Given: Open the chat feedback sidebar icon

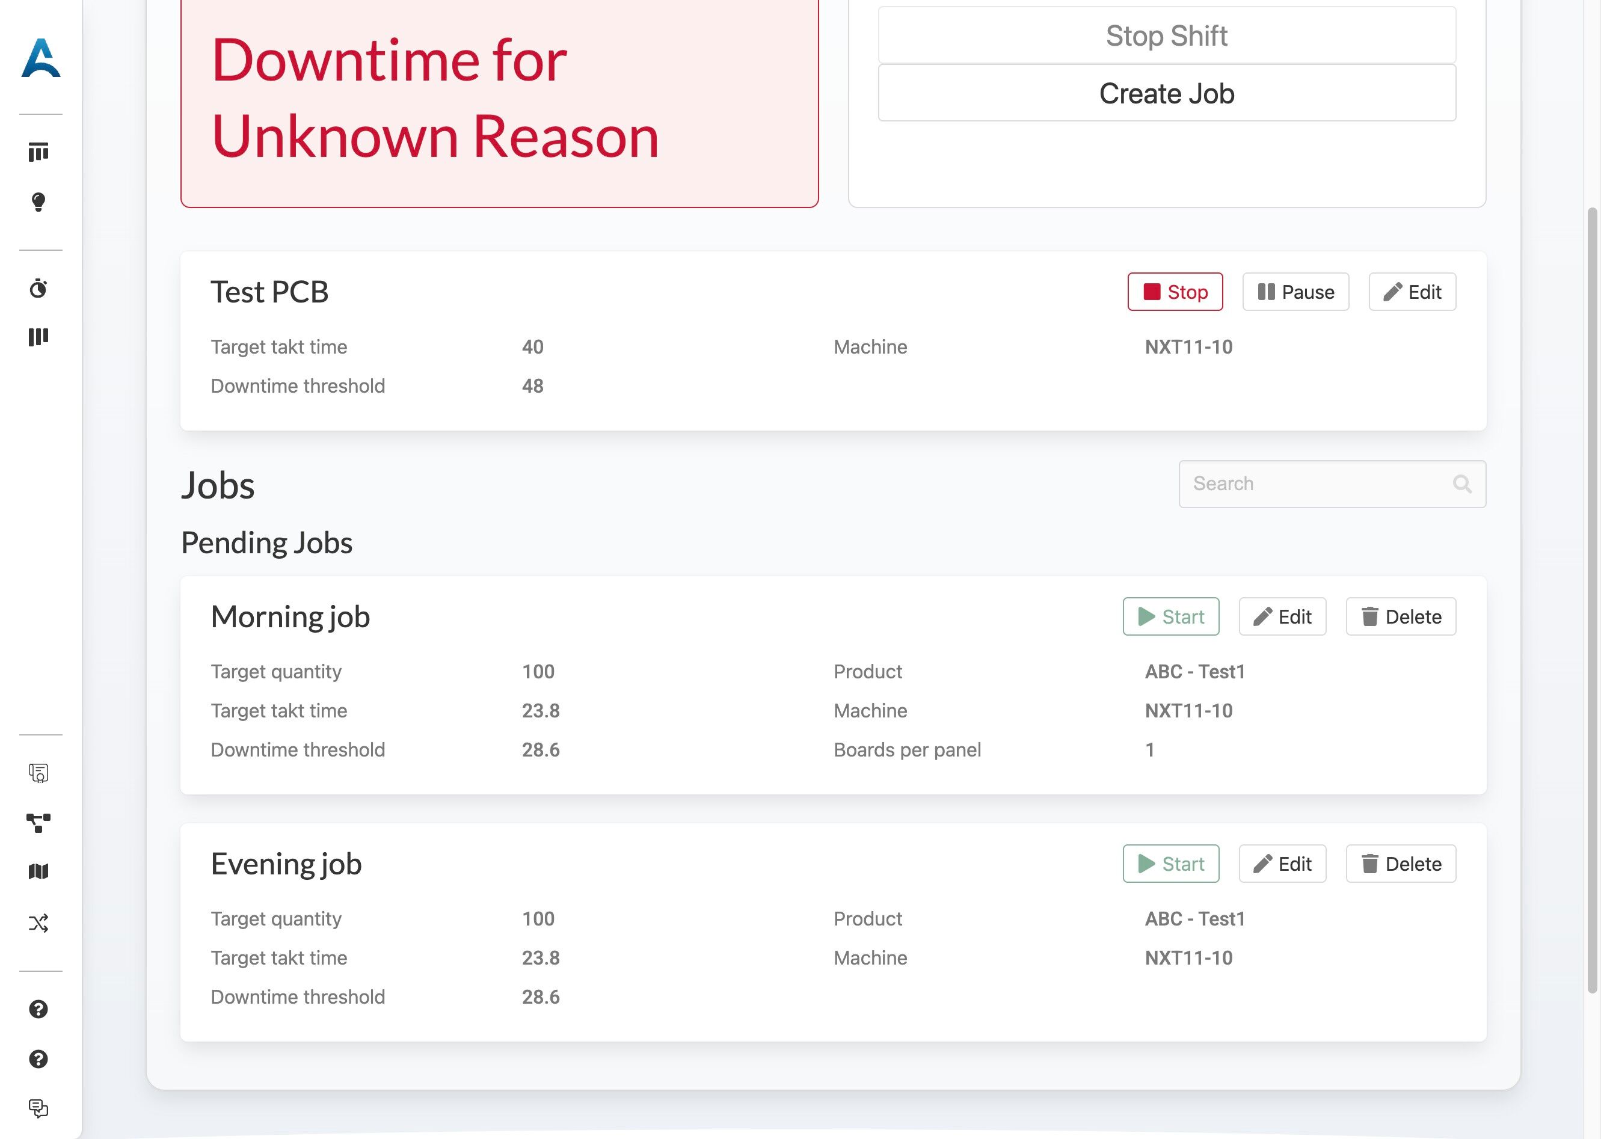Looking at the screenshot, I should (38, 1108).
